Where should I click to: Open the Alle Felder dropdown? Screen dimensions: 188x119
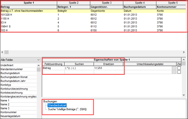[x=20, y=60]
